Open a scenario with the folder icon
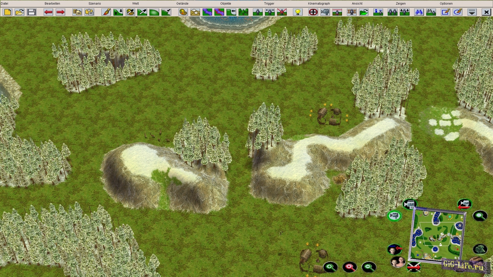The height and width of the screenshot is (277, 493). pos(20,12)
